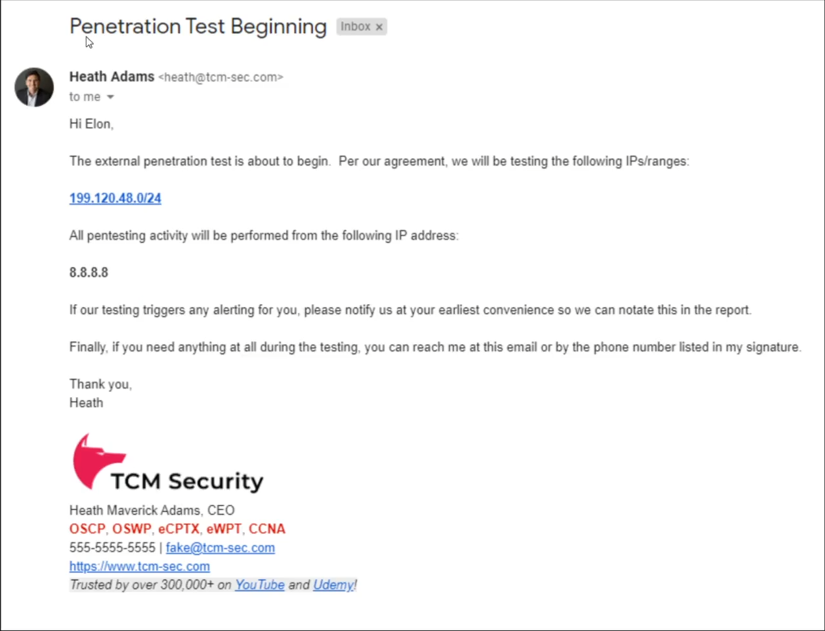Follow the YouTube link in the signature

pos(260,585)
